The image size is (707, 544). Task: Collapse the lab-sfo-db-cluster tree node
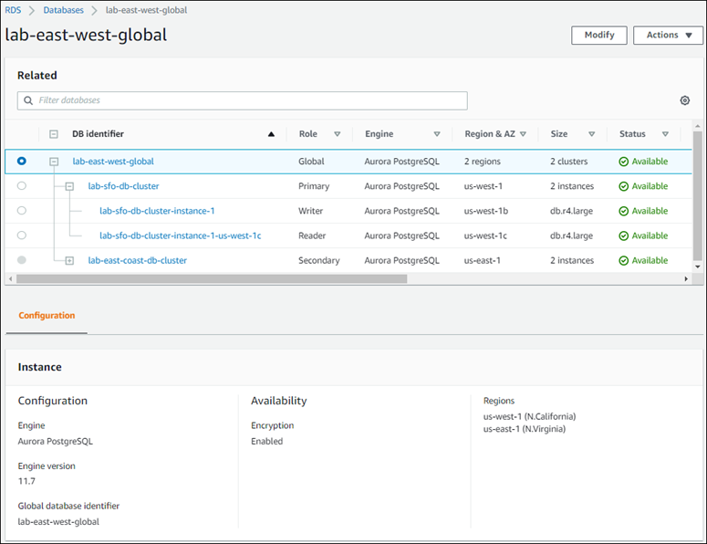[69, 186]
